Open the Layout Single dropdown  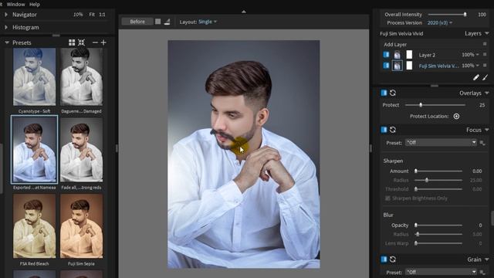click(208, 22)
